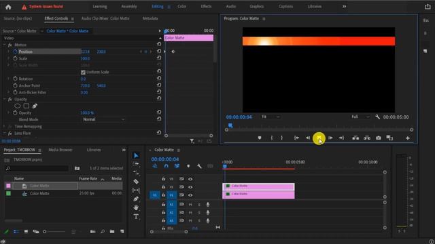
Task: Expand the Position property twirl
Action: [9, 52]
